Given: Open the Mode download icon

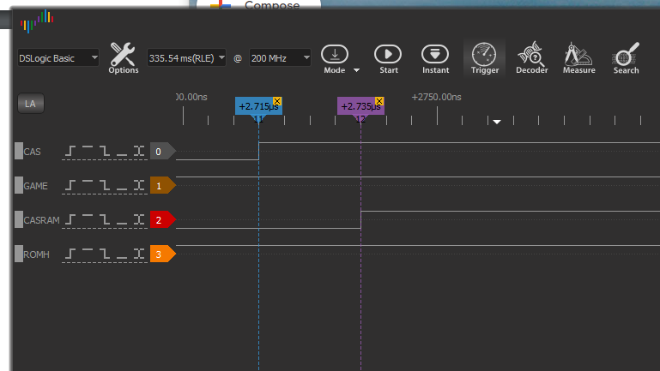Looking at the screenshot, I should point(335,55).
